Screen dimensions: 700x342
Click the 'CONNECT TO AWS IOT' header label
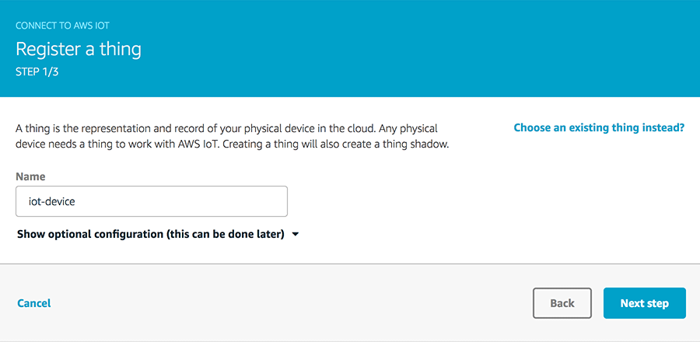pyautogui.click(x=62, y=26)
